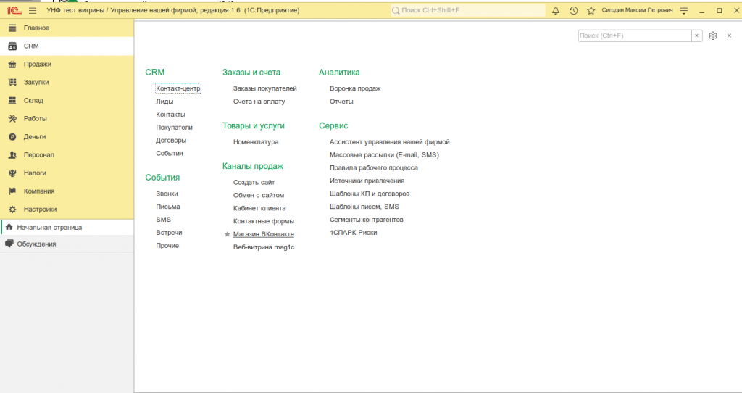Open the Персонал section
The width and height of the screenshot is (742, 393).
[x=67, y=155]
